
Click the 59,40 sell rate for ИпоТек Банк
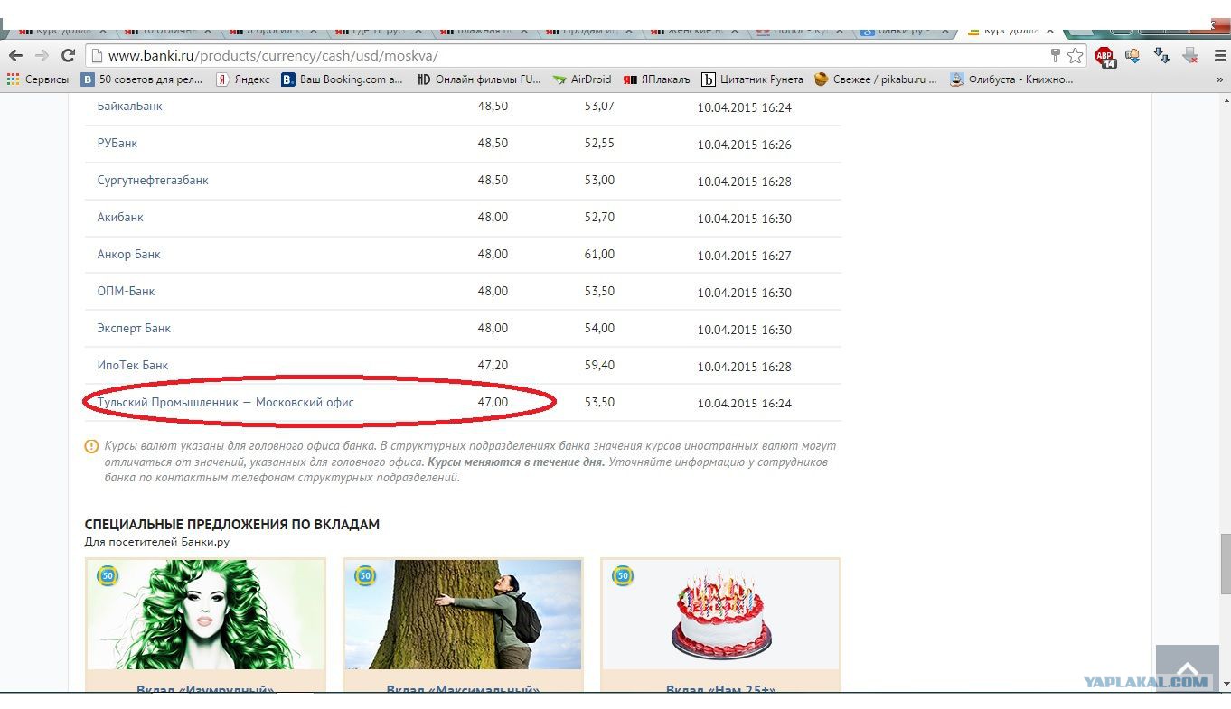[x=599, y=366]
